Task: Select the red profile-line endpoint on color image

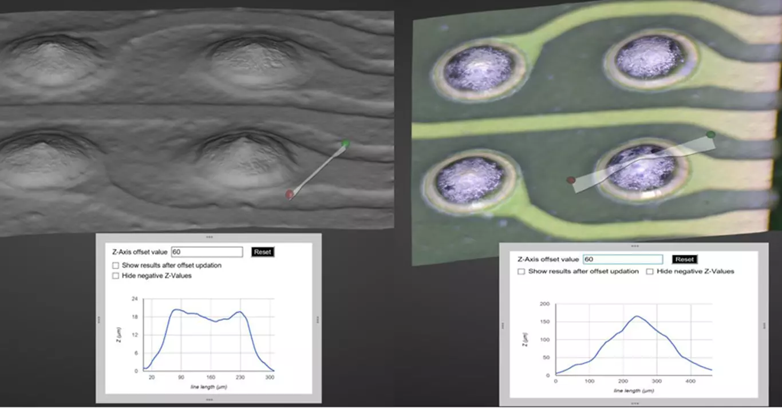Action: click(571, 180)
